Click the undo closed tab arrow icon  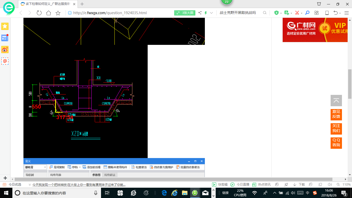tap(336, 13)
